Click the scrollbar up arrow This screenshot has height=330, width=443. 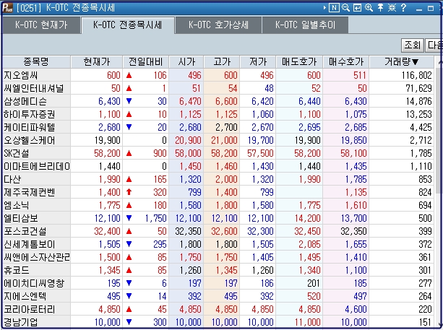click(439, 61)
